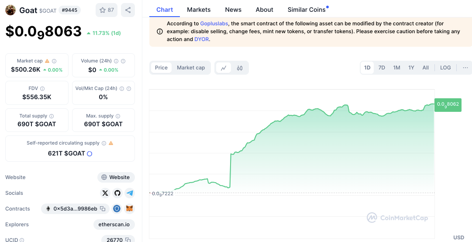
Task: Switch chart to Market cap
Action: click(191, 68)
